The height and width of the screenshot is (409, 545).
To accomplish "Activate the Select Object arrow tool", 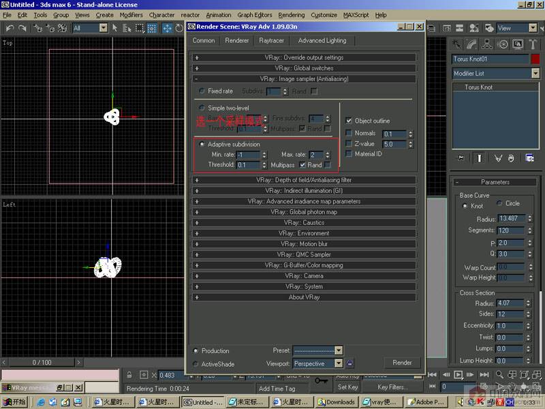I will point(115,28).
